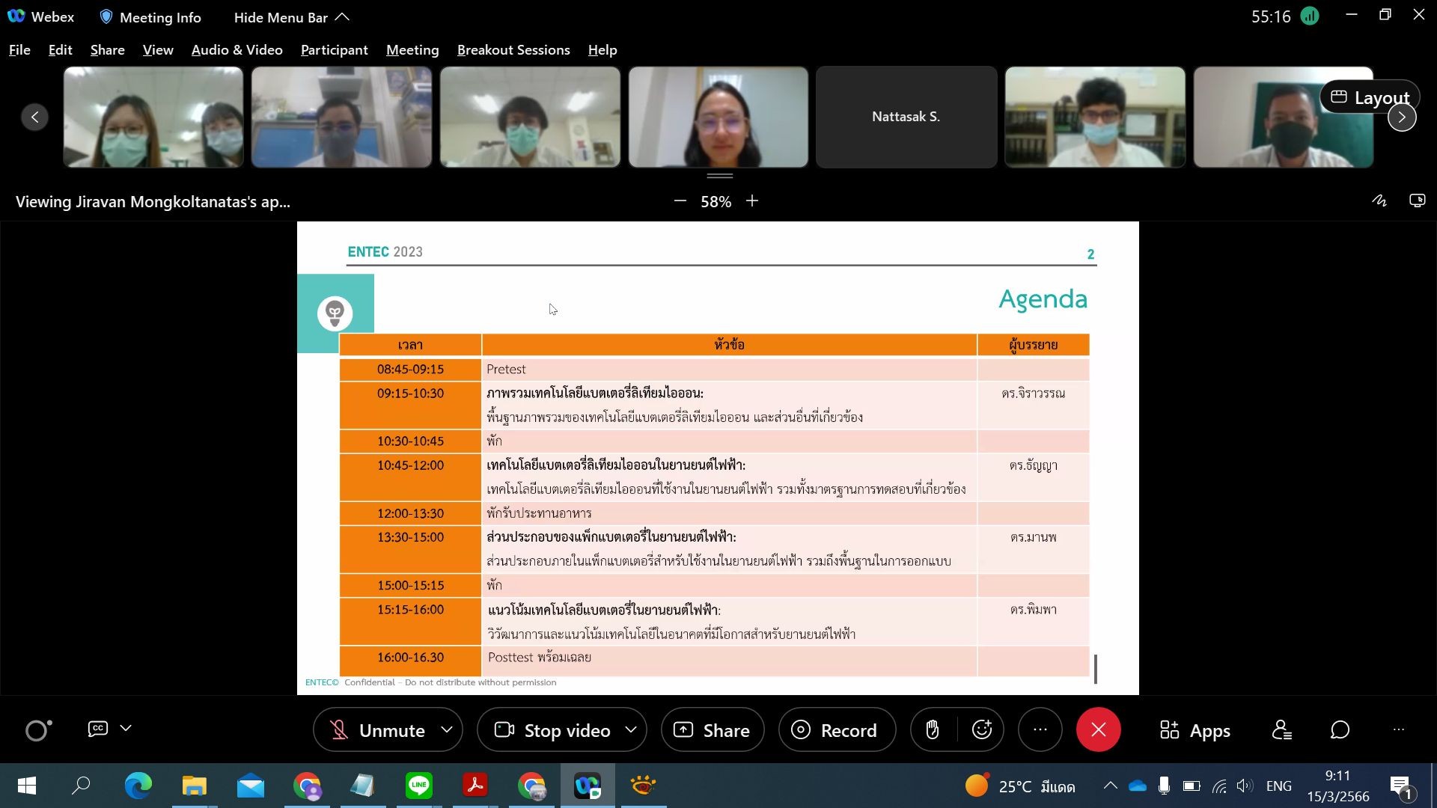Viewport: 1437px width, 808px height.
Task: Click the 10:45-12:00 time cell
Action: point(410,477)
